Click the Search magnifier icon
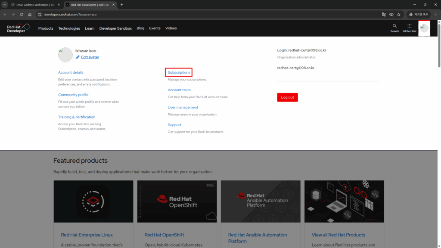The width and height of the screenshot is (441, 248). click(394, 26)
